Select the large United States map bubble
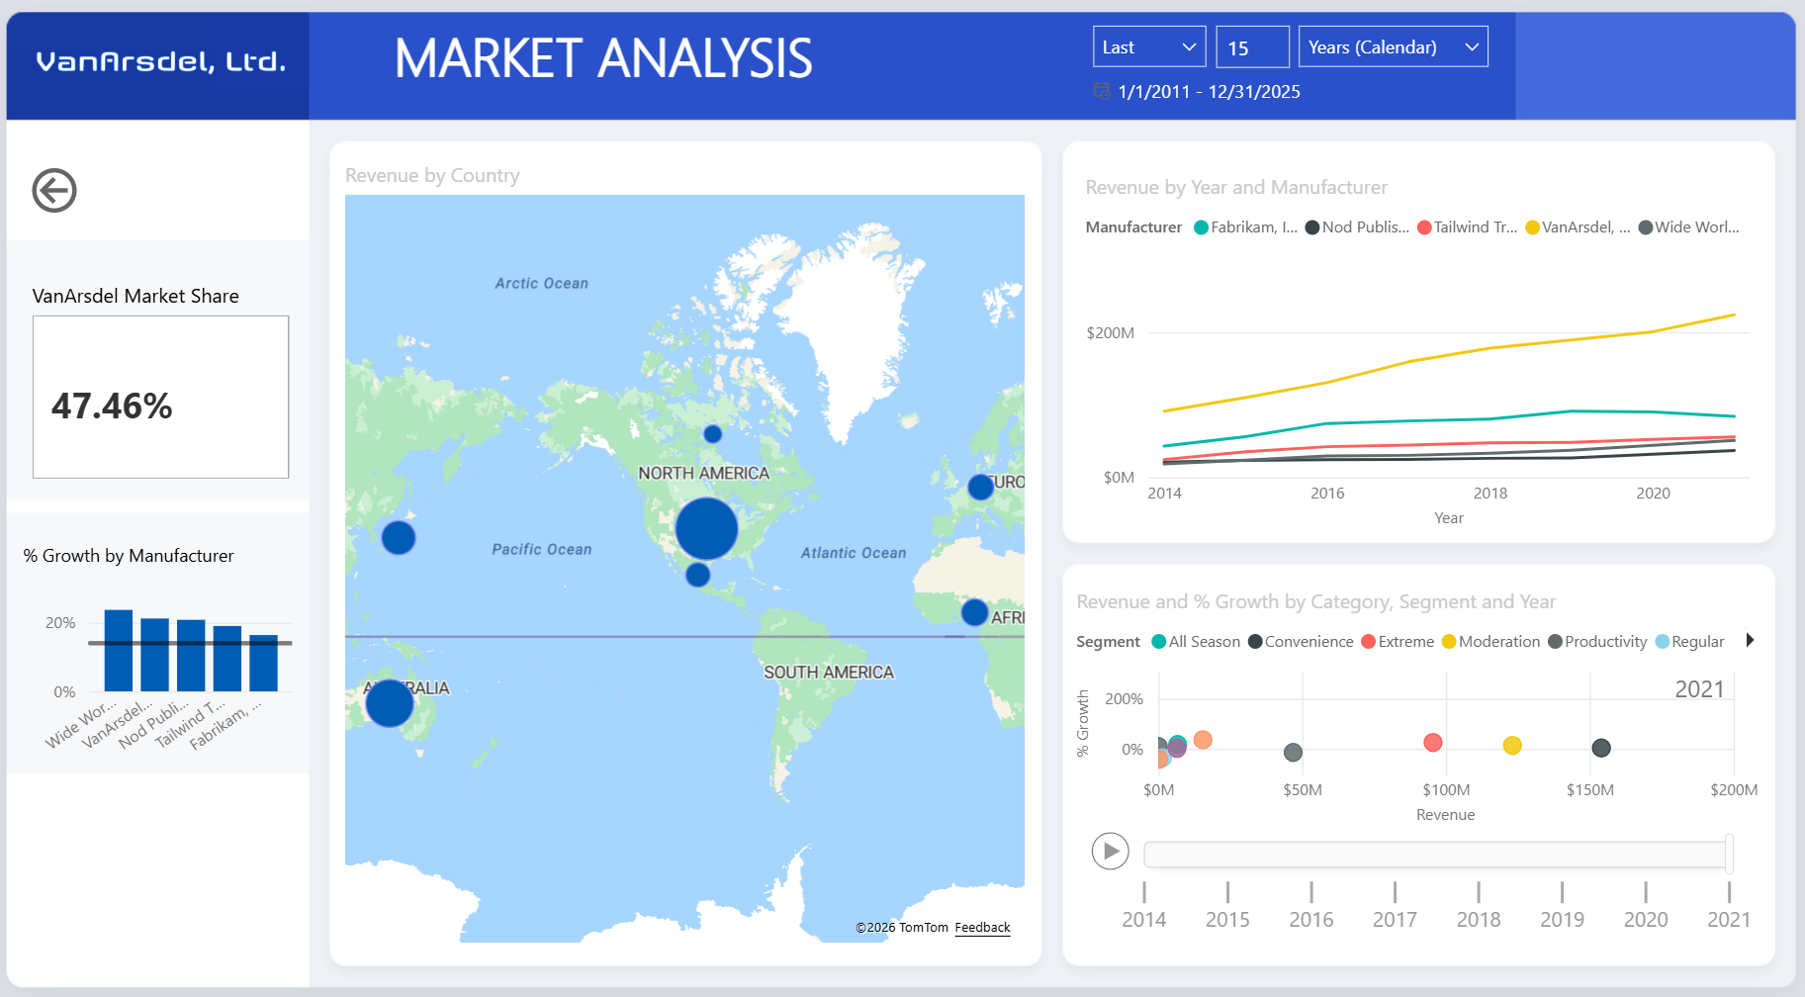Image resolution: width=1805 pixels, height=997 pixels. [706, 528]
